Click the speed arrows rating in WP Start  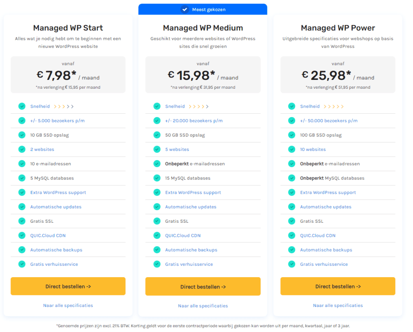(64, 106)
